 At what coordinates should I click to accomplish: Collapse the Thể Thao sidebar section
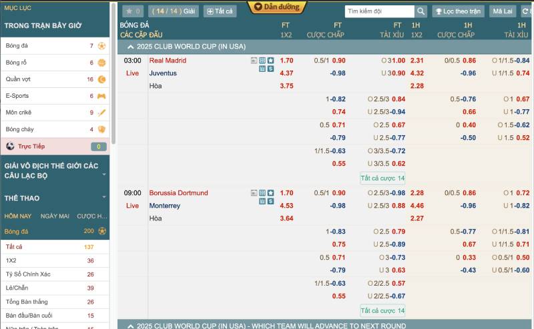(103, 198)
